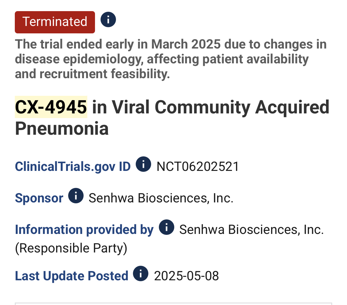The image size is (347, 305).
Task: Select the 2025-05-08 update date
Action: (186, 276)
